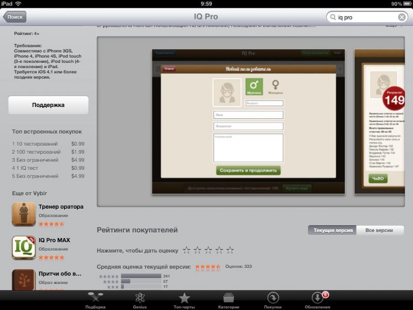Open the Покупки purchases tab
The width and height of the screenshot is (413, 310).
[273, 300]
